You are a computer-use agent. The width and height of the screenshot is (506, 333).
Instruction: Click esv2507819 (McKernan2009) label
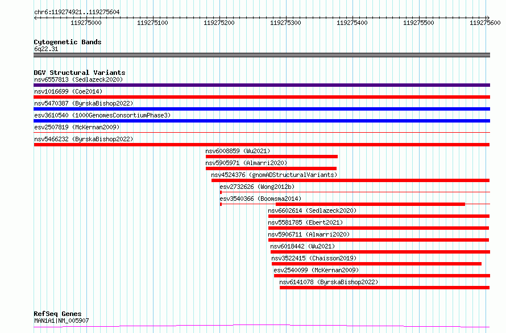(x=77, y=127)
